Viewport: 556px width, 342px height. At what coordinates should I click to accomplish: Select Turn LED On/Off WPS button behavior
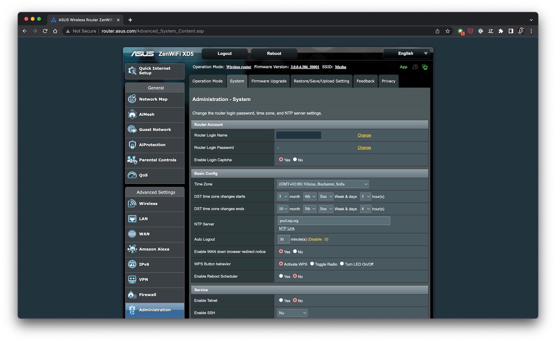pos(341,264)
